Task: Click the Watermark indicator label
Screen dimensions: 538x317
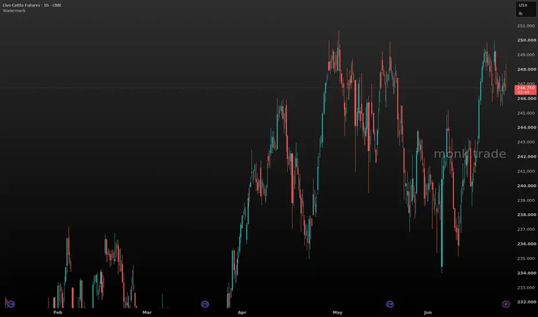Action: pyautogui.click(x=14, y=10)
